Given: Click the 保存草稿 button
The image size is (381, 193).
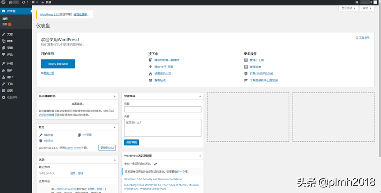Looking at the screenshot, I should pos(131,143).
